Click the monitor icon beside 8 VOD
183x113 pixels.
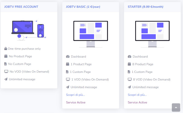pyautogui.click(x=130, y=79)
